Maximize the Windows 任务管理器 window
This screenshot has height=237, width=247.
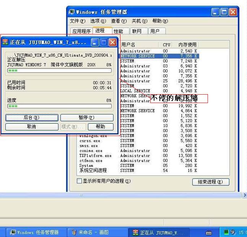coord(224,12)
